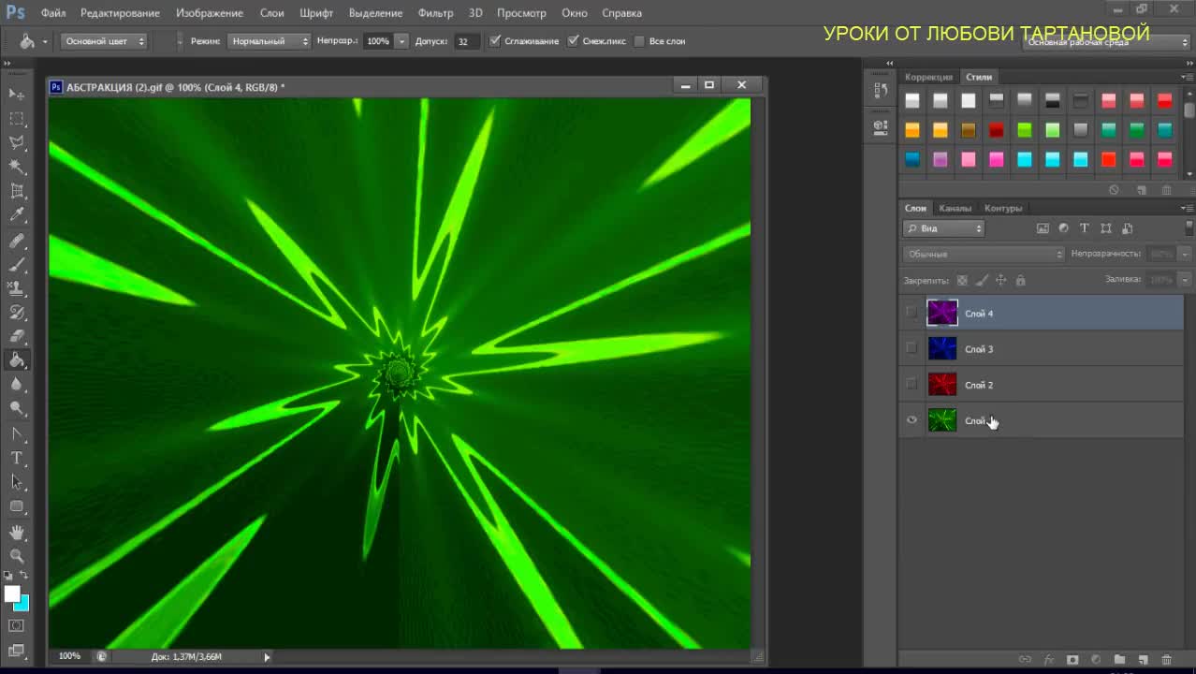Filter layers by type (T) icon
This screenshot has width=1196, height=674.
[x=1085, y=228]
